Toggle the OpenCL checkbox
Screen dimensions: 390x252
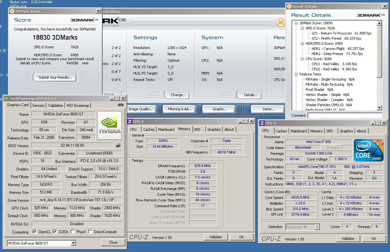35,232
